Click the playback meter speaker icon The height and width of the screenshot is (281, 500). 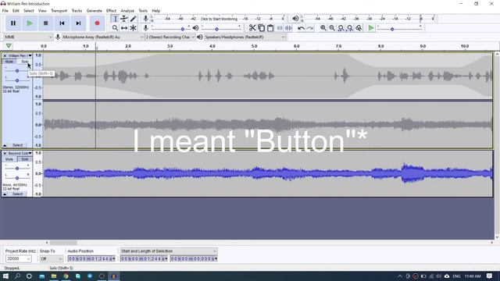tap(295, 19)
